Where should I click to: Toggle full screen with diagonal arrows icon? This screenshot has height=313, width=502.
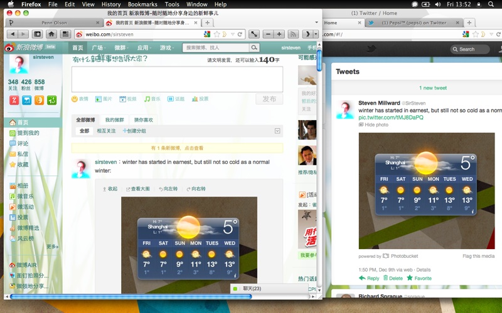(254, 34)
